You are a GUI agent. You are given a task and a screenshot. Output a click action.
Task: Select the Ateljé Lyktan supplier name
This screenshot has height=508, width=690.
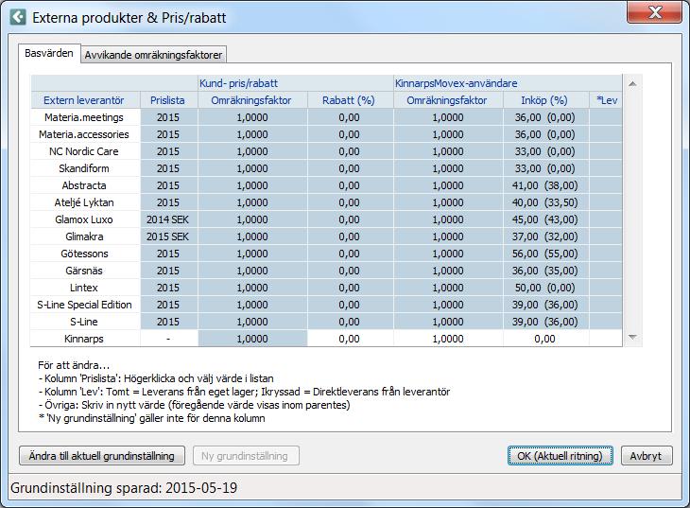pos(85,202)
